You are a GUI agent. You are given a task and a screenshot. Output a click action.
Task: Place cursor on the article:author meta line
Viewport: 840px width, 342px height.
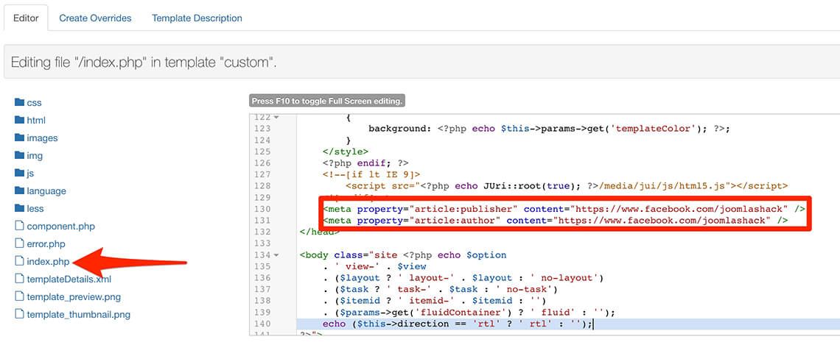[x=555, y=220]
